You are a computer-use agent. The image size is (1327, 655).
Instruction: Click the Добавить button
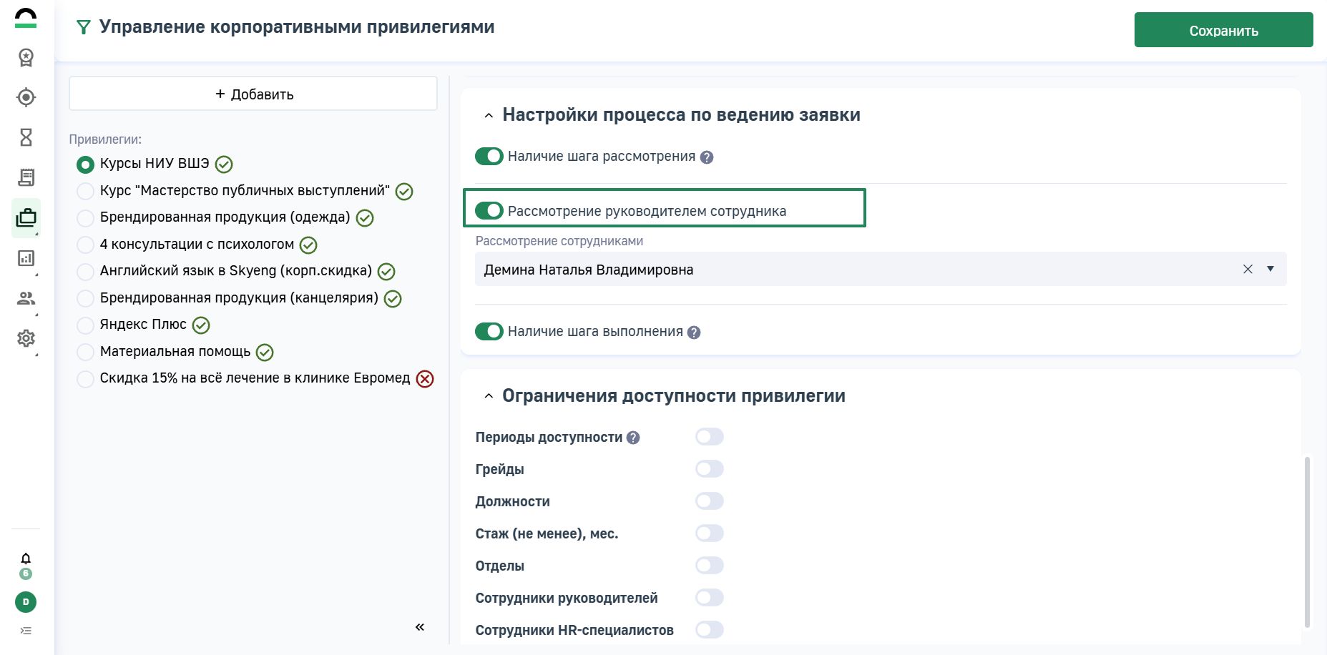click(x=253, y=94)
